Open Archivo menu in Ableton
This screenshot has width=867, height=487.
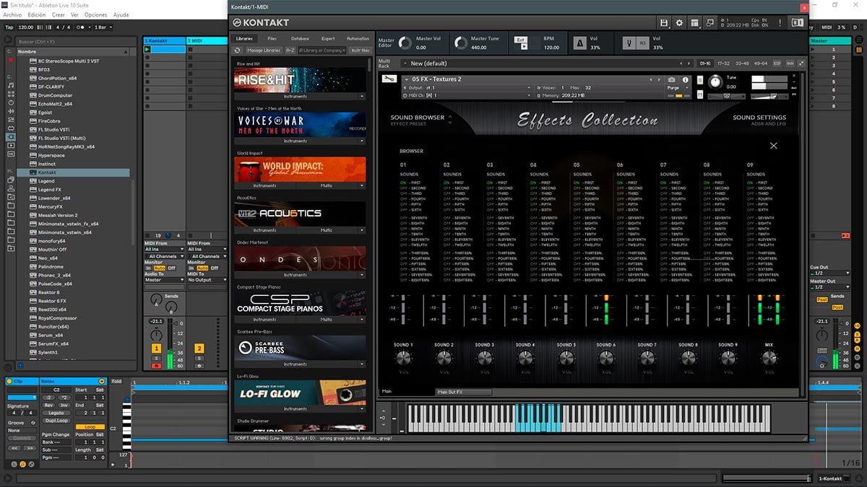13,14
